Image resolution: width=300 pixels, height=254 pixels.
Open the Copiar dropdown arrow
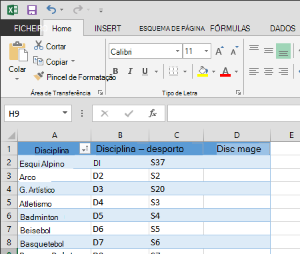pyautogui.click(x=73, y=61)
